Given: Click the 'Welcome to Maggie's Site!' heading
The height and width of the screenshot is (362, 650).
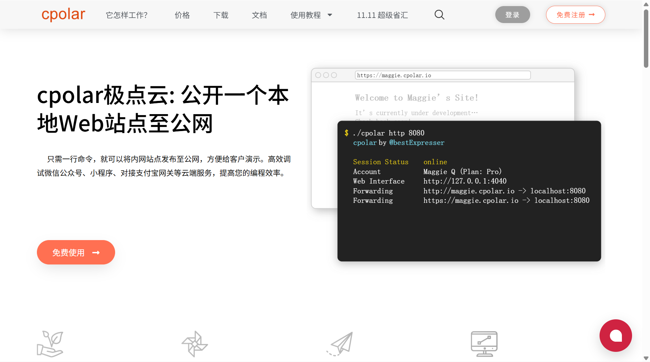Looking at the screenshot, I should (417, 98).
